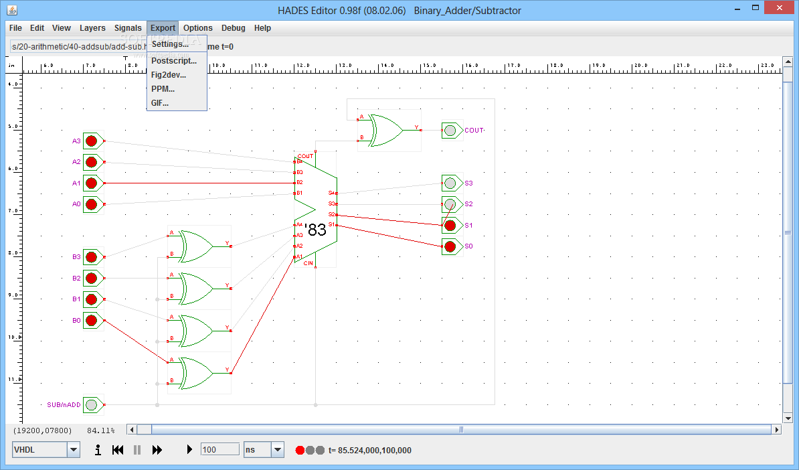Select the XOR gate connected to B2
This screenshot has height=470, width=799.
[199, 289]
